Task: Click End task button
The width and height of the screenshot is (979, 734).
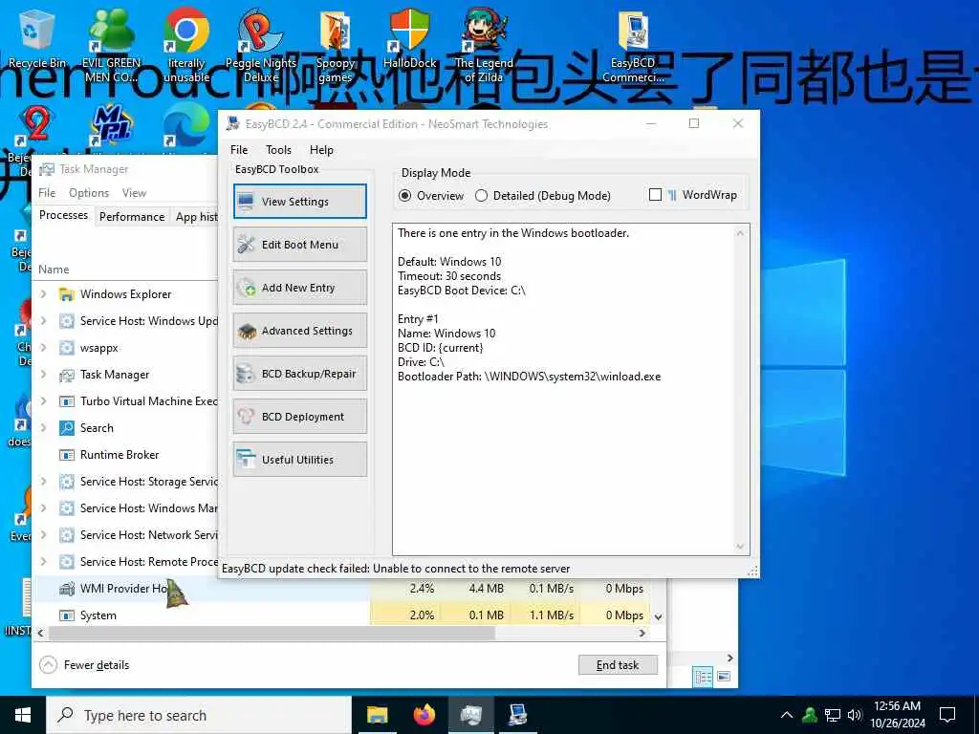Action: click(618, 665)
